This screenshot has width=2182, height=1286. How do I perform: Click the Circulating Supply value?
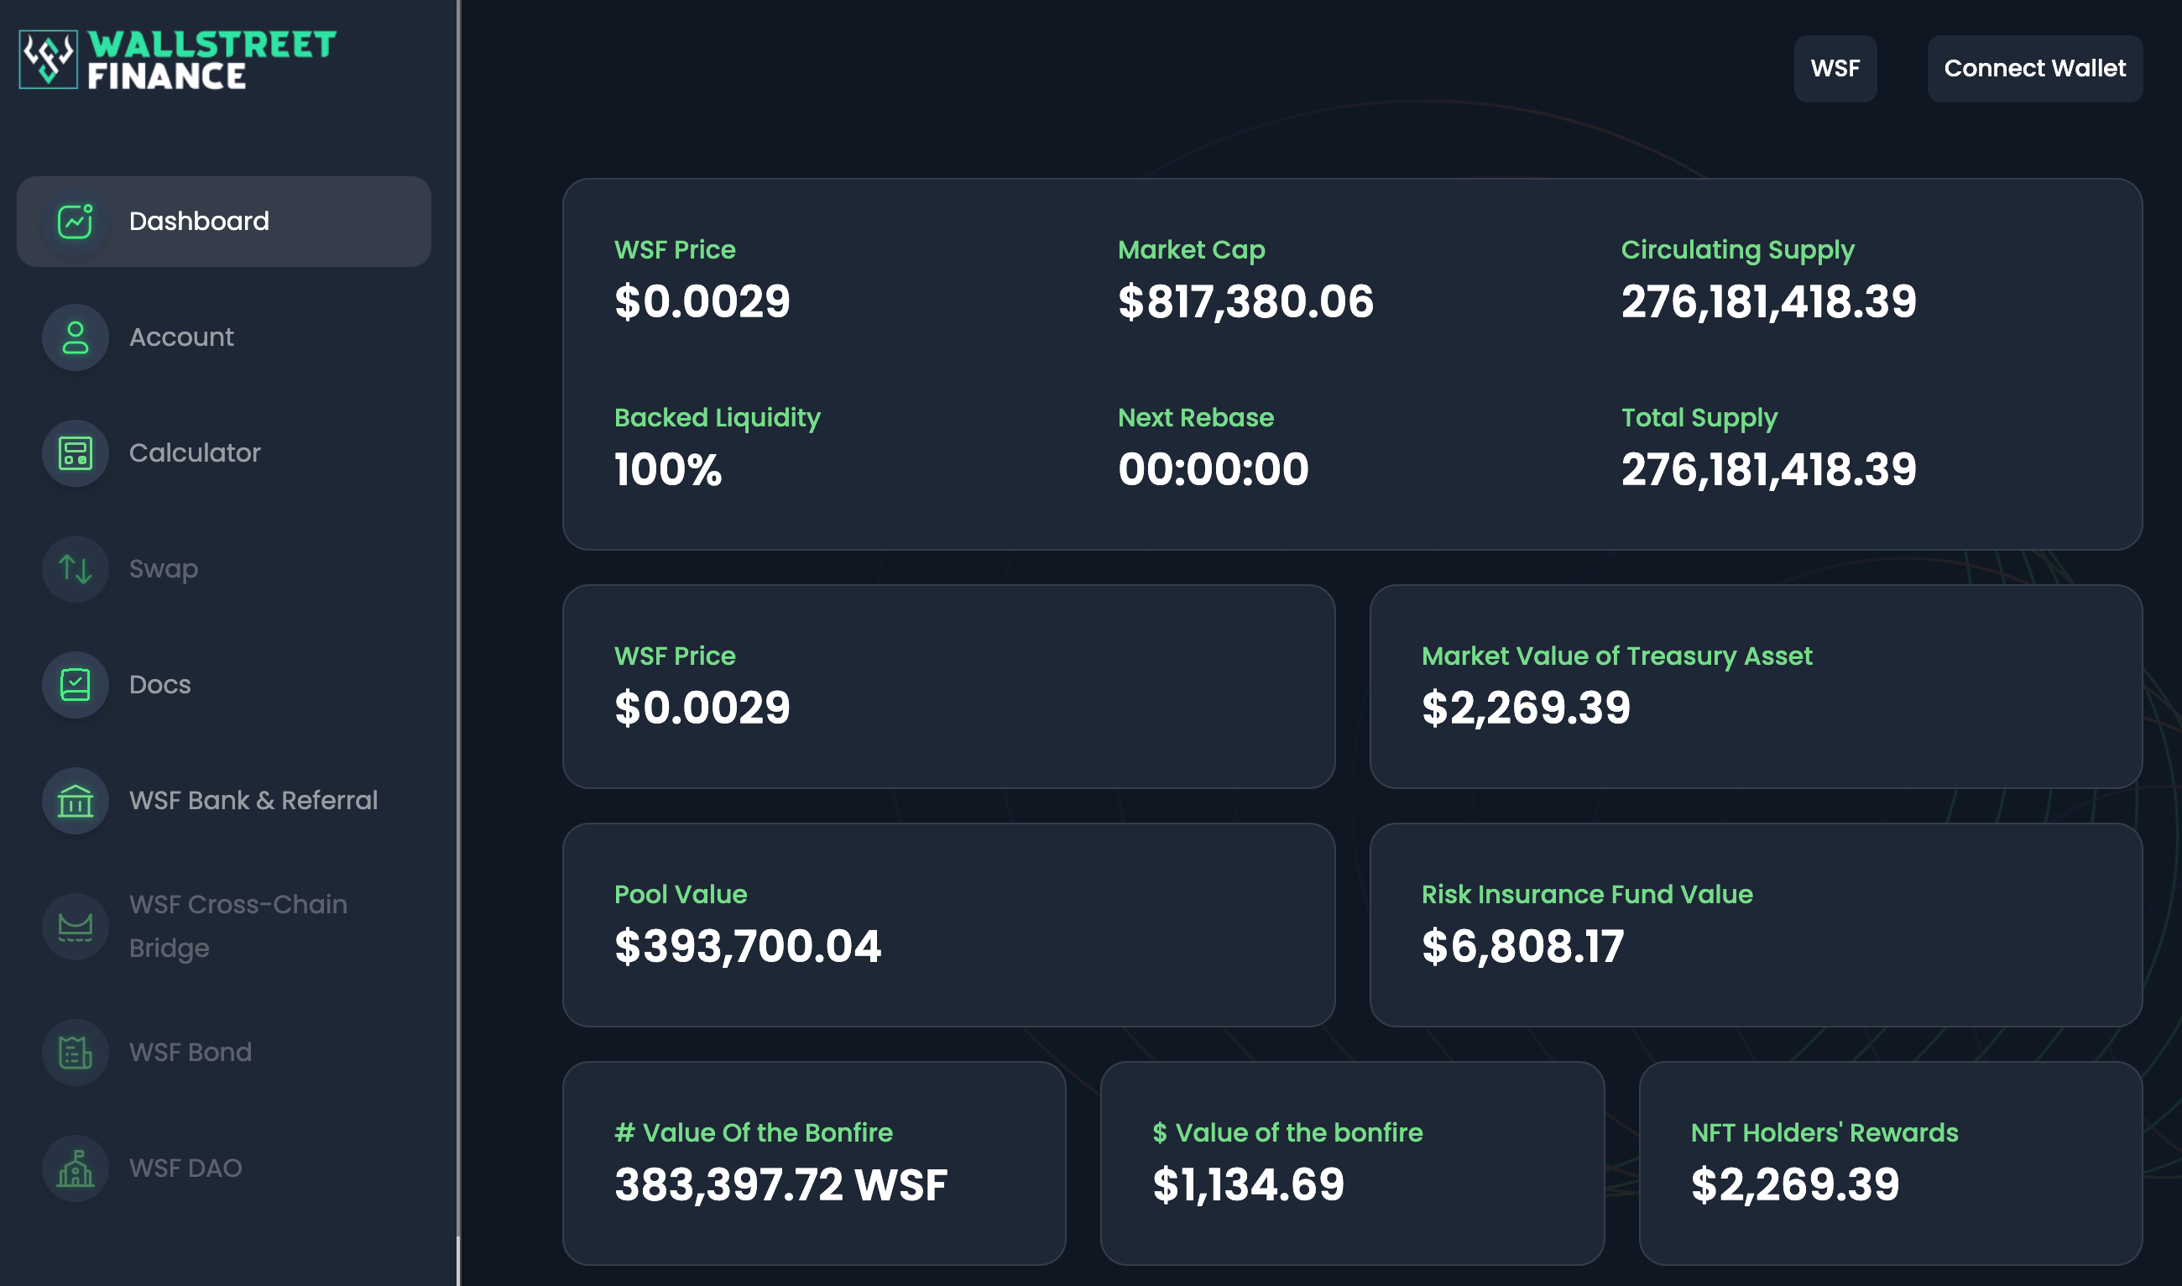tap(1769, 301)
